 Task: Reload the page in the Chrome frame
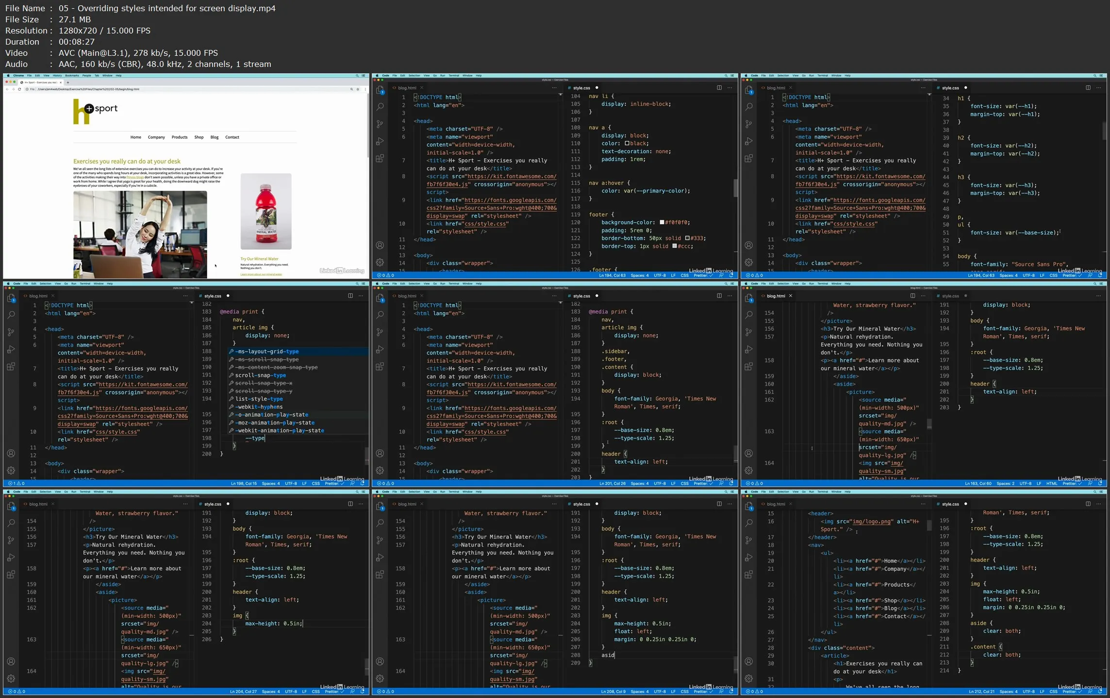[x=19, y=89]
